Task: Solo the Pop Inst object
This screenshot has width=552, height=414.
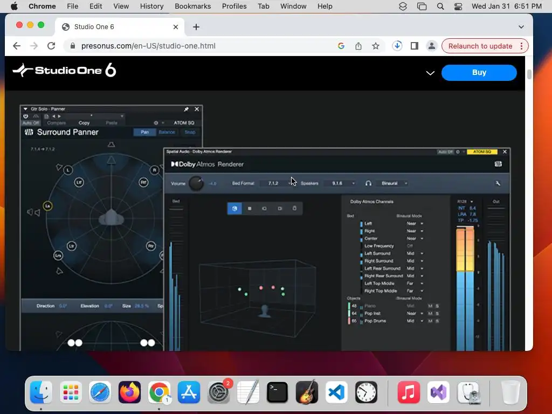Action: 437,313
